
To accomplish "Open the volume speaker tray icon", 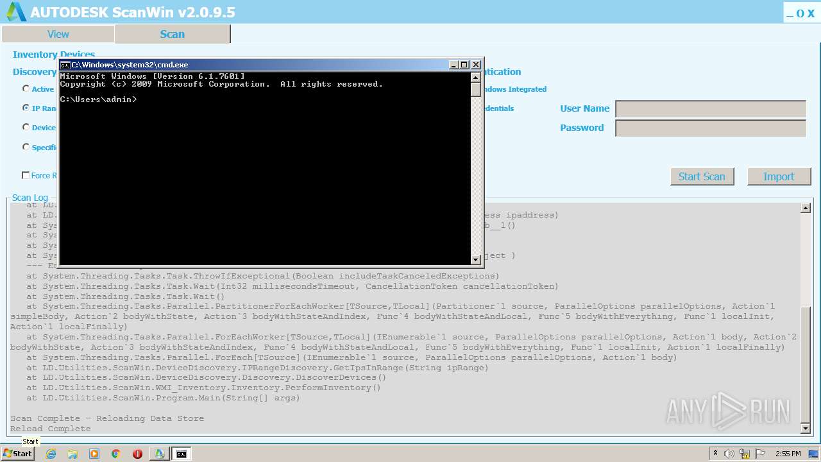I will tap(729, 454).
